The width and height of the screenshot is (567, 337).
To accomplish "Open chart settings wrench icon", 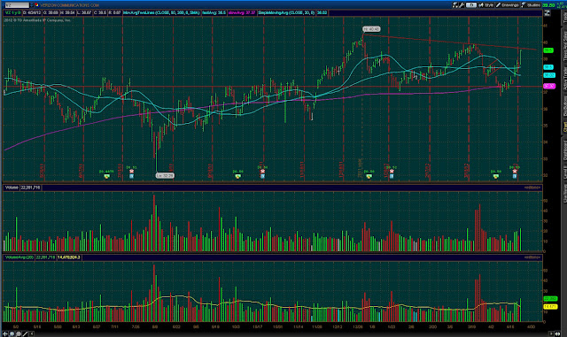I will coord(462,5).
